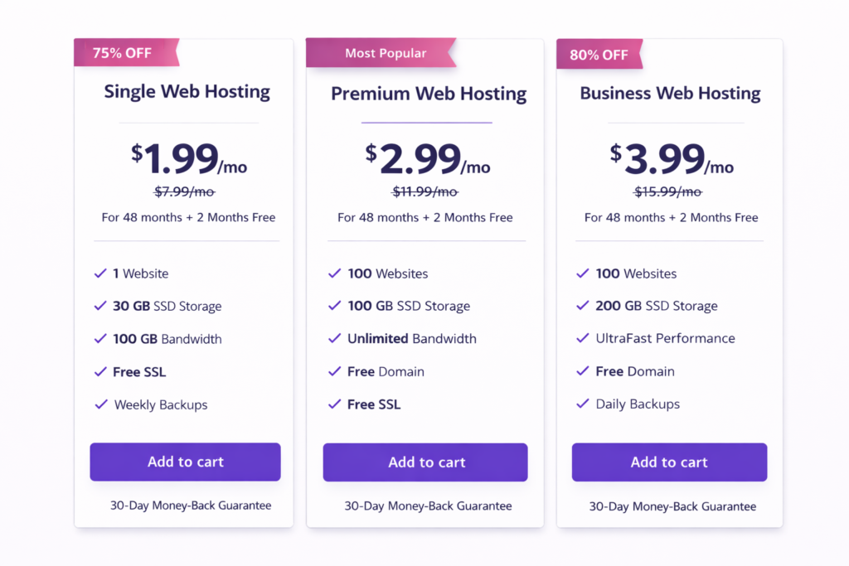Select the checkmark beside Unlimited Bandwidth

click(x=335, y=339)
